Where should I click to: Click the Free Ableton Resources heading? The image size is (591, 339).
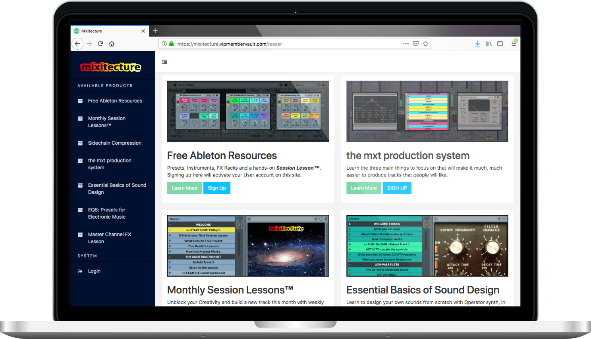[222, 155]
